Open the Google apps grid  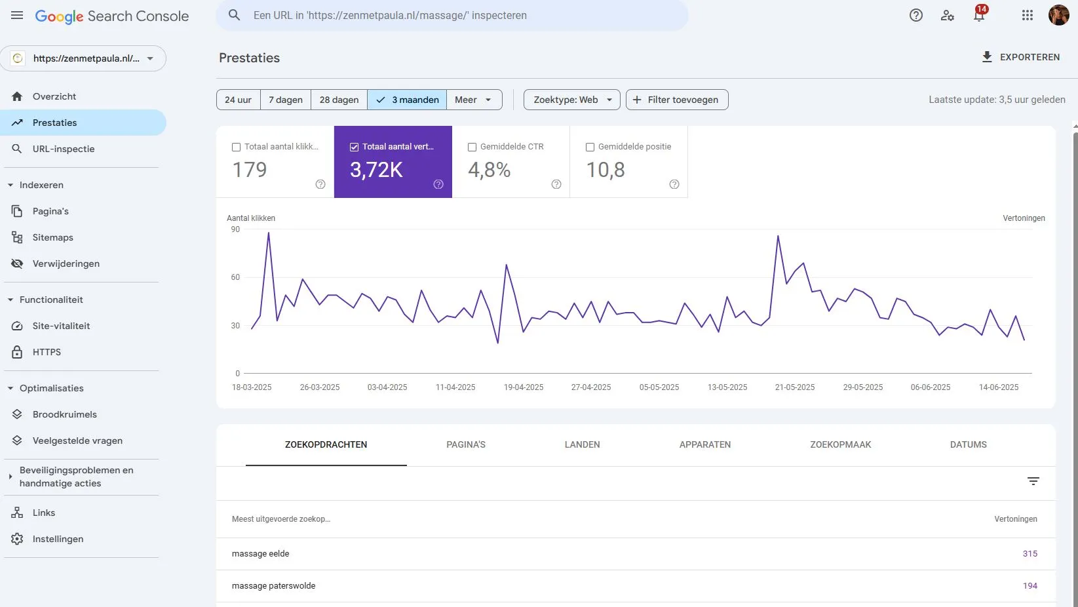[1028, 15]
